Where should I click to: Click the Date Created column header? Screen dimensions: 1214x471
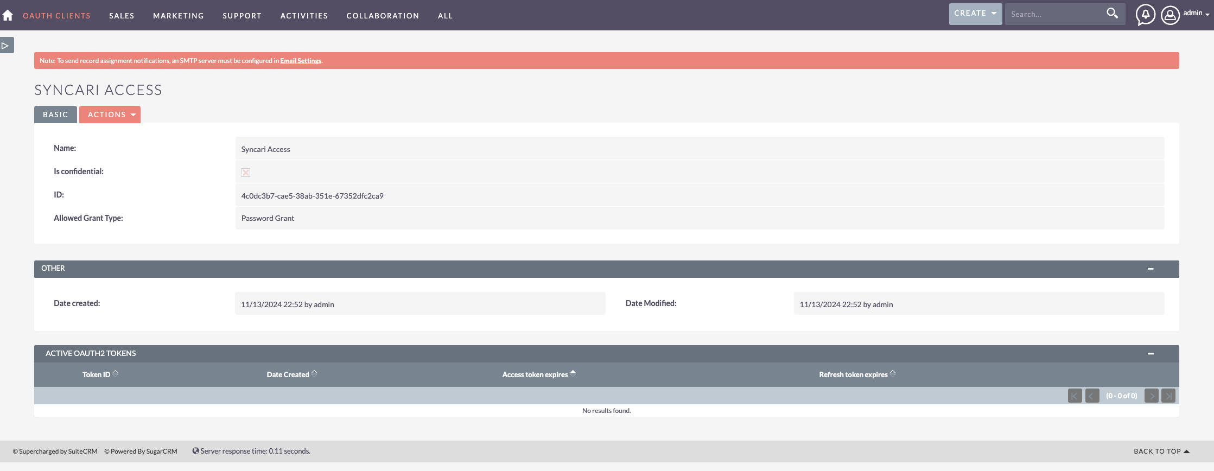click(x=288, y=374)
